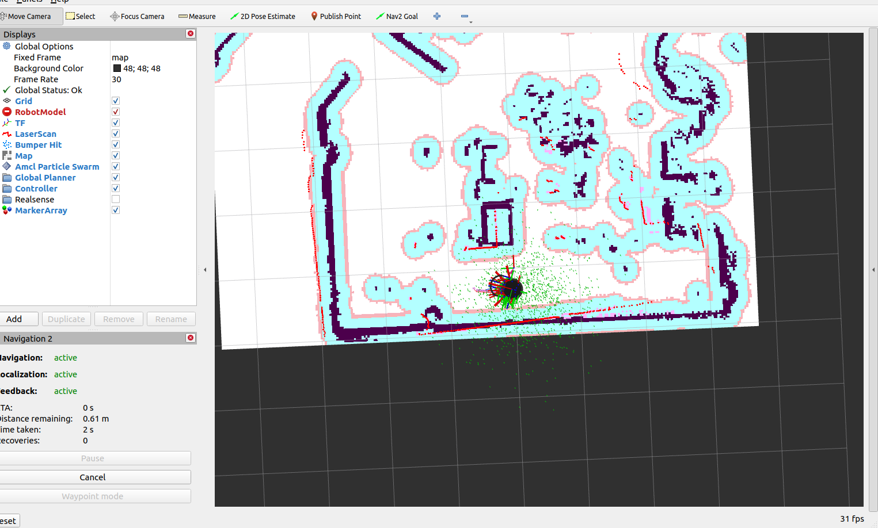Open the Help menu
The width and height of the screenshot is (878, 528).
pyautogui.click(x=59, y=2)
